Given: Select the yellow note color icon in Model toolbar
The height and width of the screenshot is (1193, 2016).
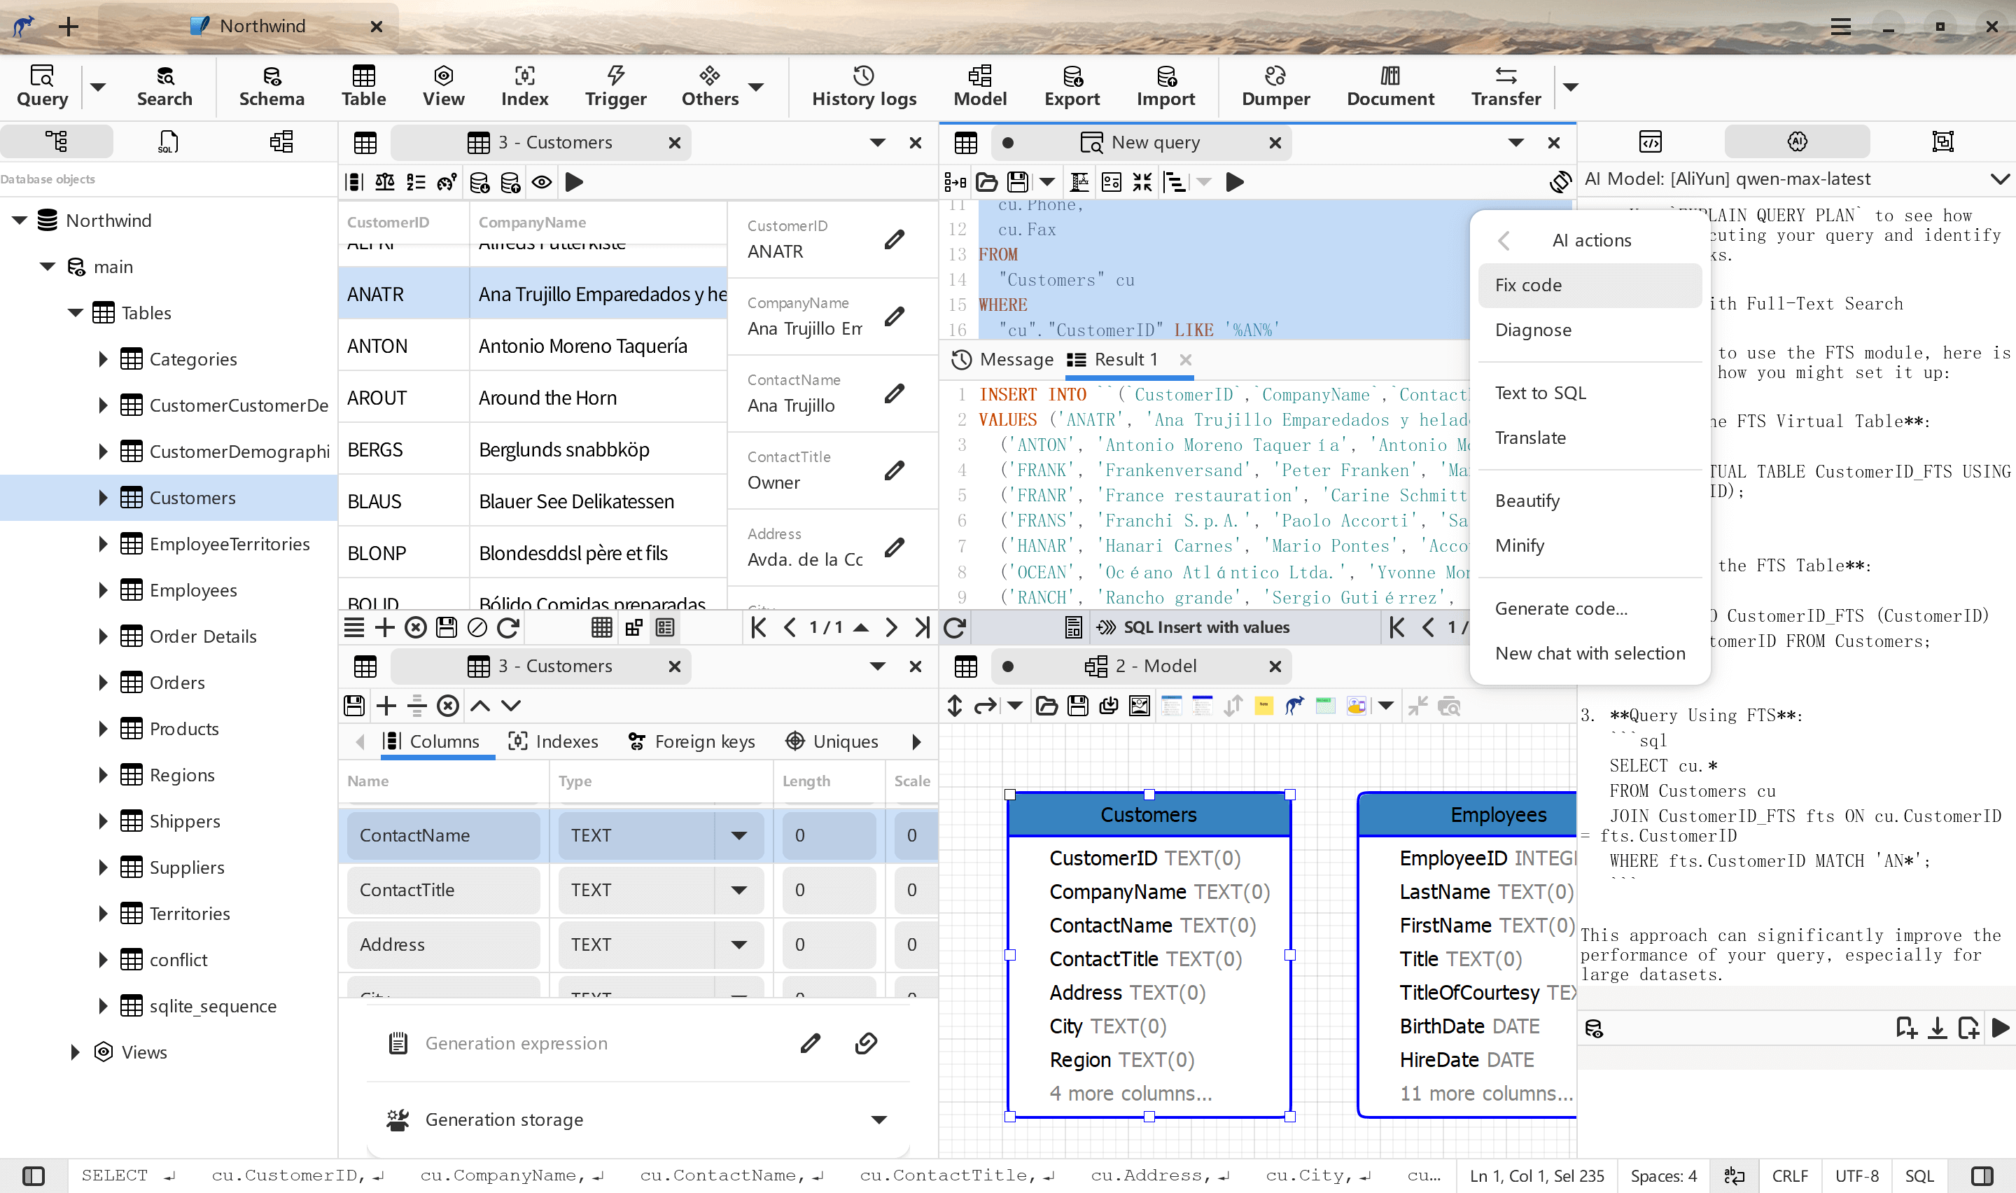Looking at the screenshot, I should (1263, 706).
